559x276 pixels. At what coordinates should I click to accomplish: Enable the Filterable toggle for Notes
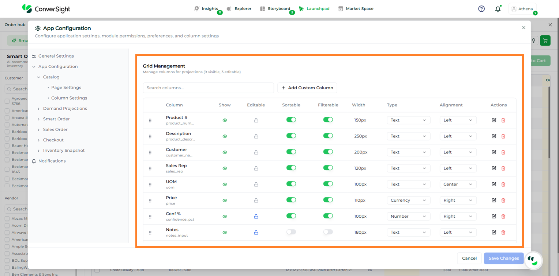pyautogui.click(x=328, y=232)
